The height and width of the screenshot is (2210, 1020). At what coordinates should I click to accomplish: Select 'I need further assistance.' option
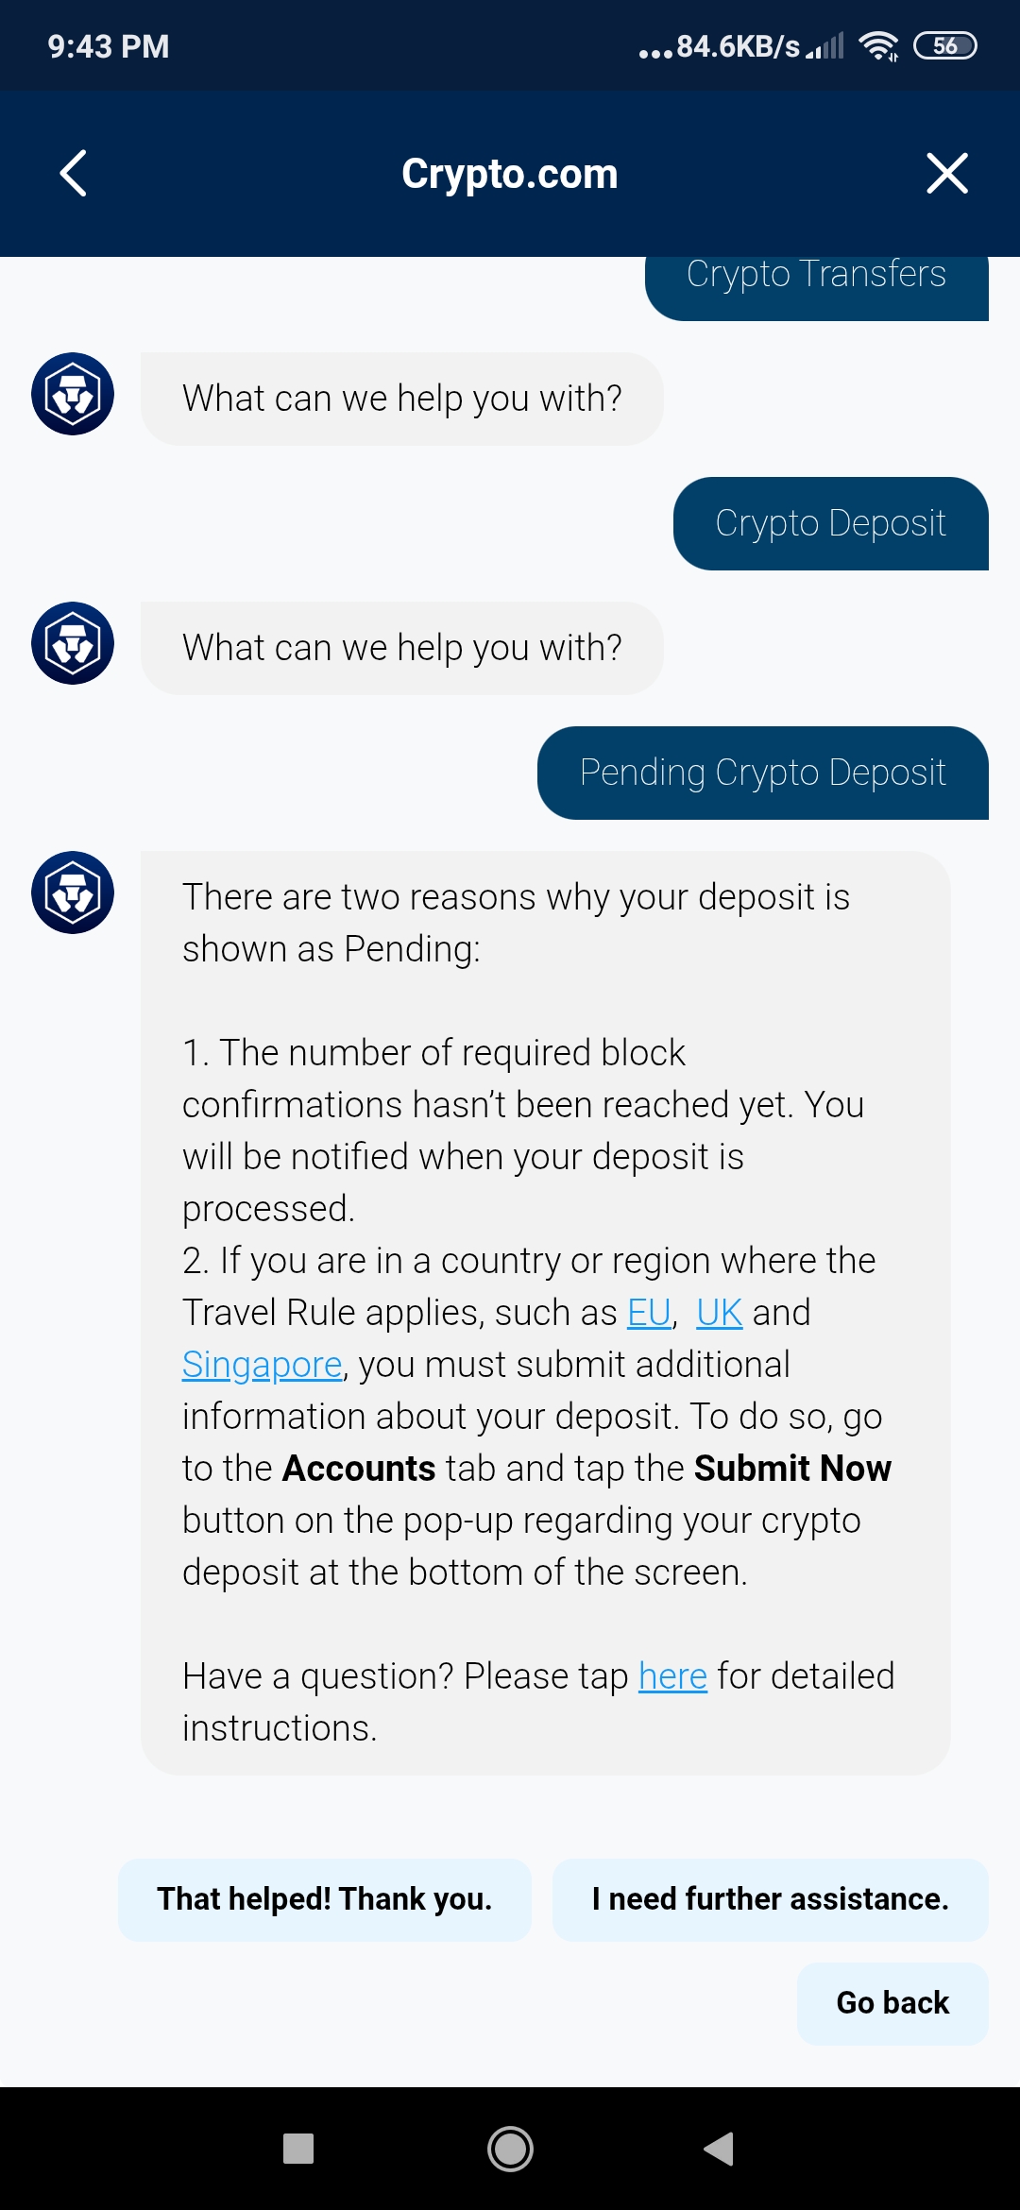tap(771, 1899)
